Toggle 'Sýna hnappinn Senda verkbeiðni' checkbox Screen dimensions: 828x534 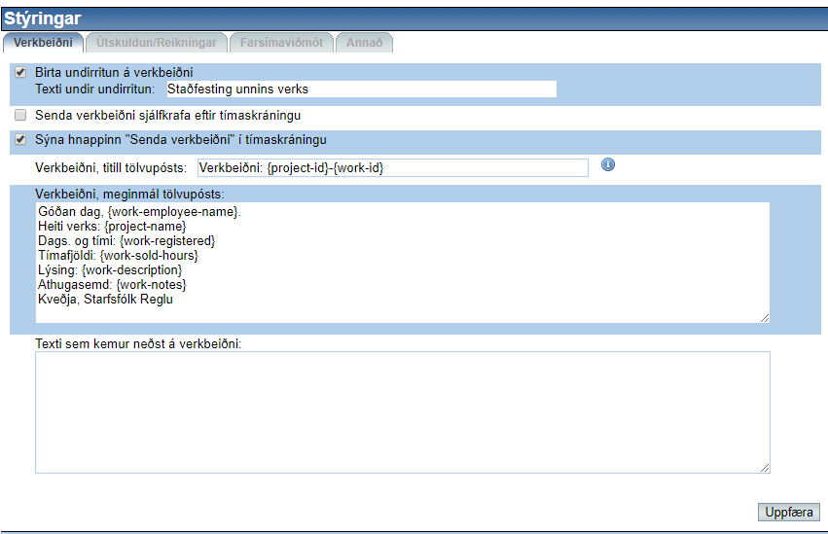tap(20, 140)
